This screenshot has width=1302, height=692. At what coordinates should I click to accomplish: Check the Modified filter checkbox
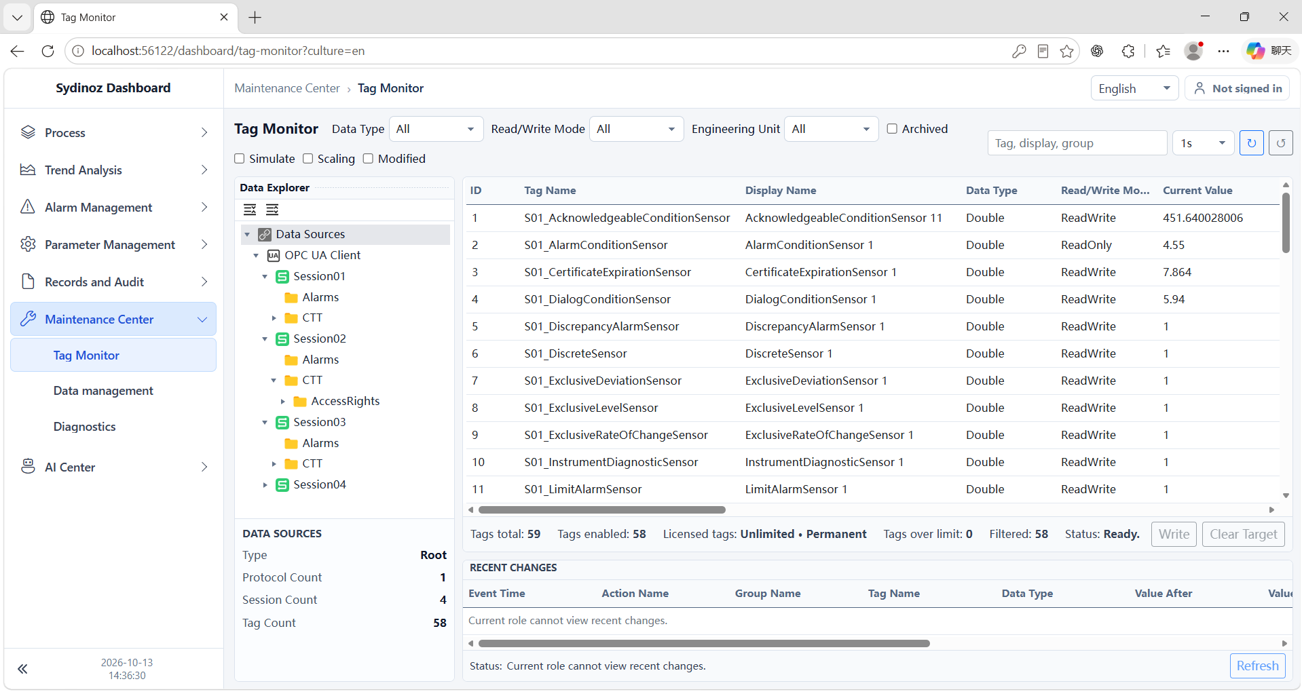[368, 159]
